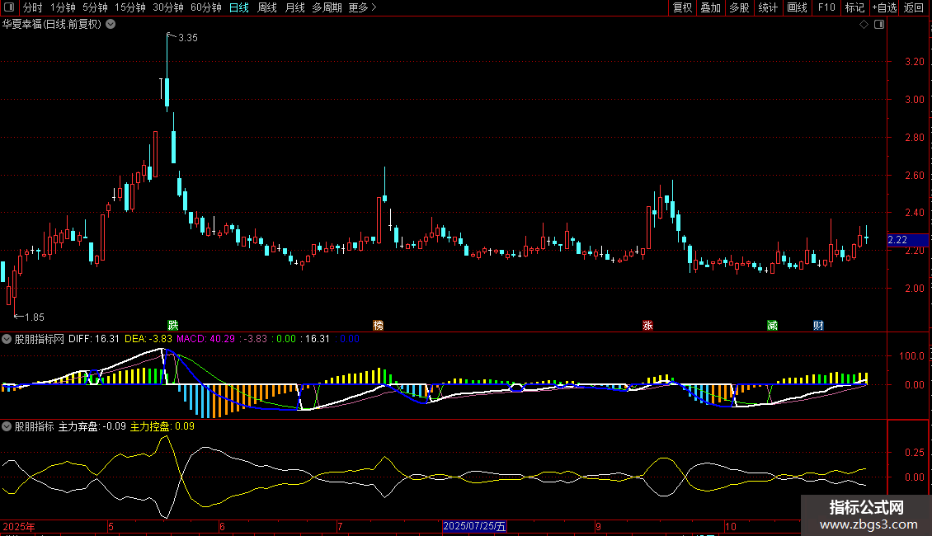Expand the 股朋指标网 MACD indicator menu
This screenshot has width=932, height=536.
tap(7, 339)
